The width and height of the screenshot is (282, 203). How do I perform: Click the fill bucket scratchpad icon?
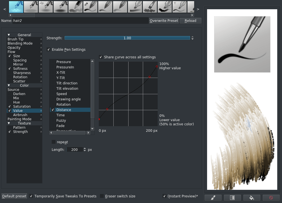251,198
